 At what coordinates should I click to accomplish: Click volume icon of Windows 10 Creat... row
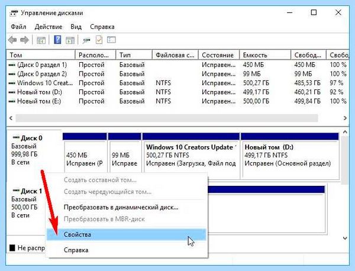[12, 83]
